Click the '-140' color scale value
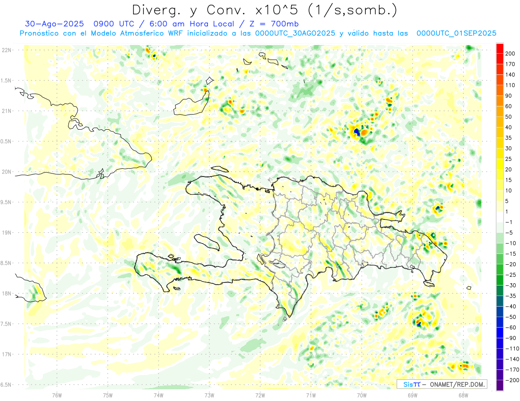This screenshot has width=520, height=401. (x=512, y=359)
